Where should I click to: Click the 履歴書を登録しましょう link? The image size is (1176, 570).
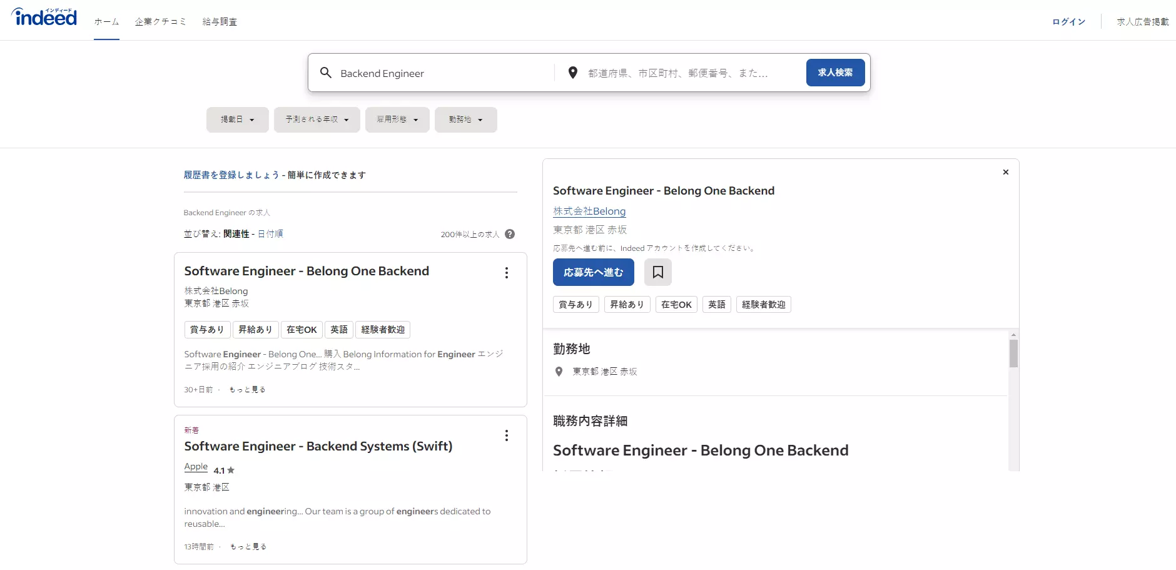(x=231, y=175)
